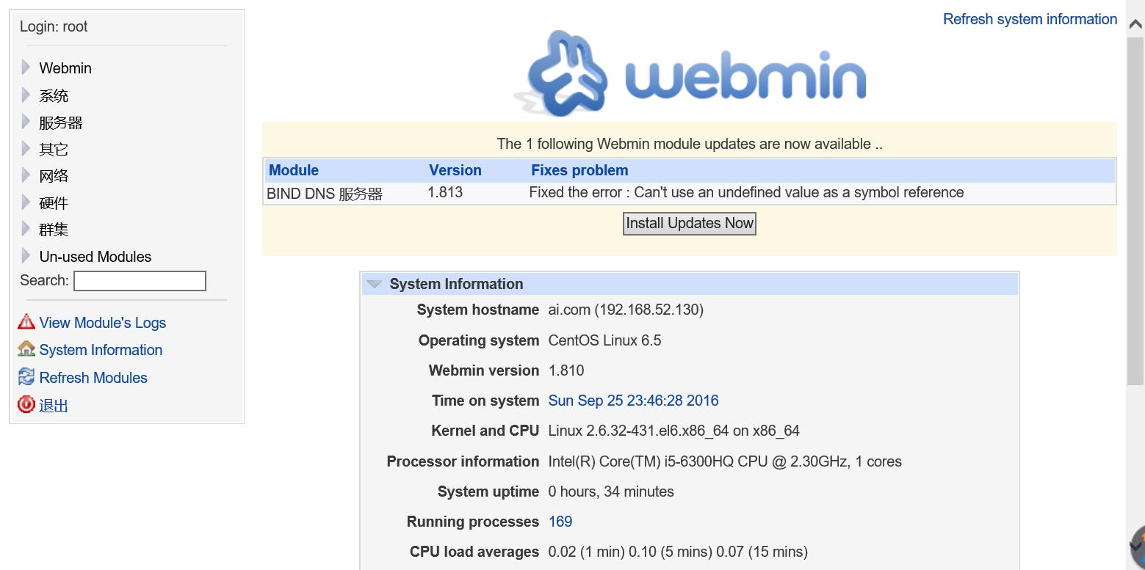Click the System Information section header
This screenshot has height=570, width=1145.
tap(689, 284)
